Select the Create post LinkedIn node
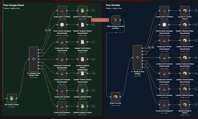The height and width of the screenshot is (119, 198). tap(62, 91)
